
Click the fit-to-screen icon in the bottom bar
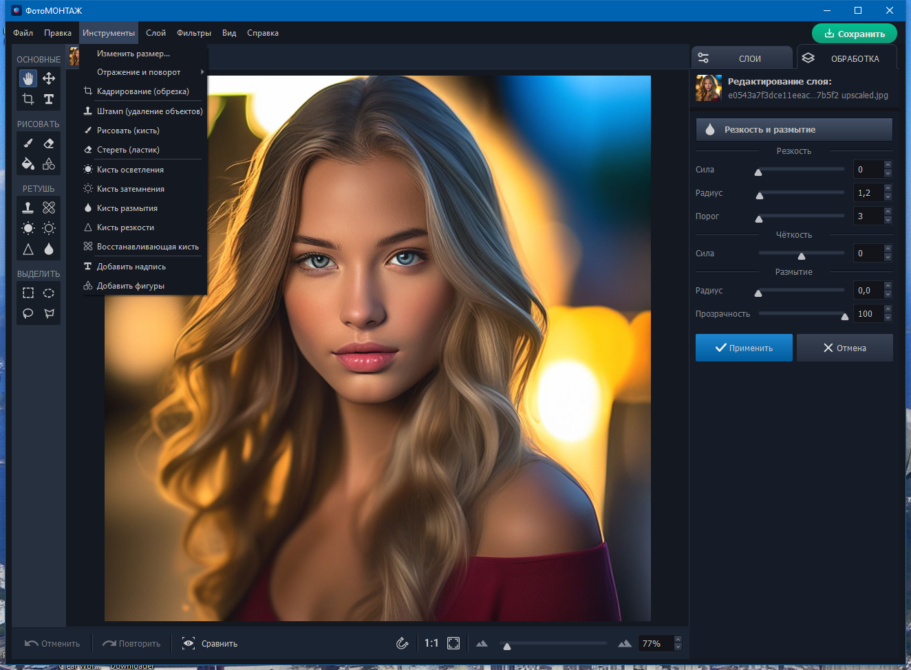point(453,643)
